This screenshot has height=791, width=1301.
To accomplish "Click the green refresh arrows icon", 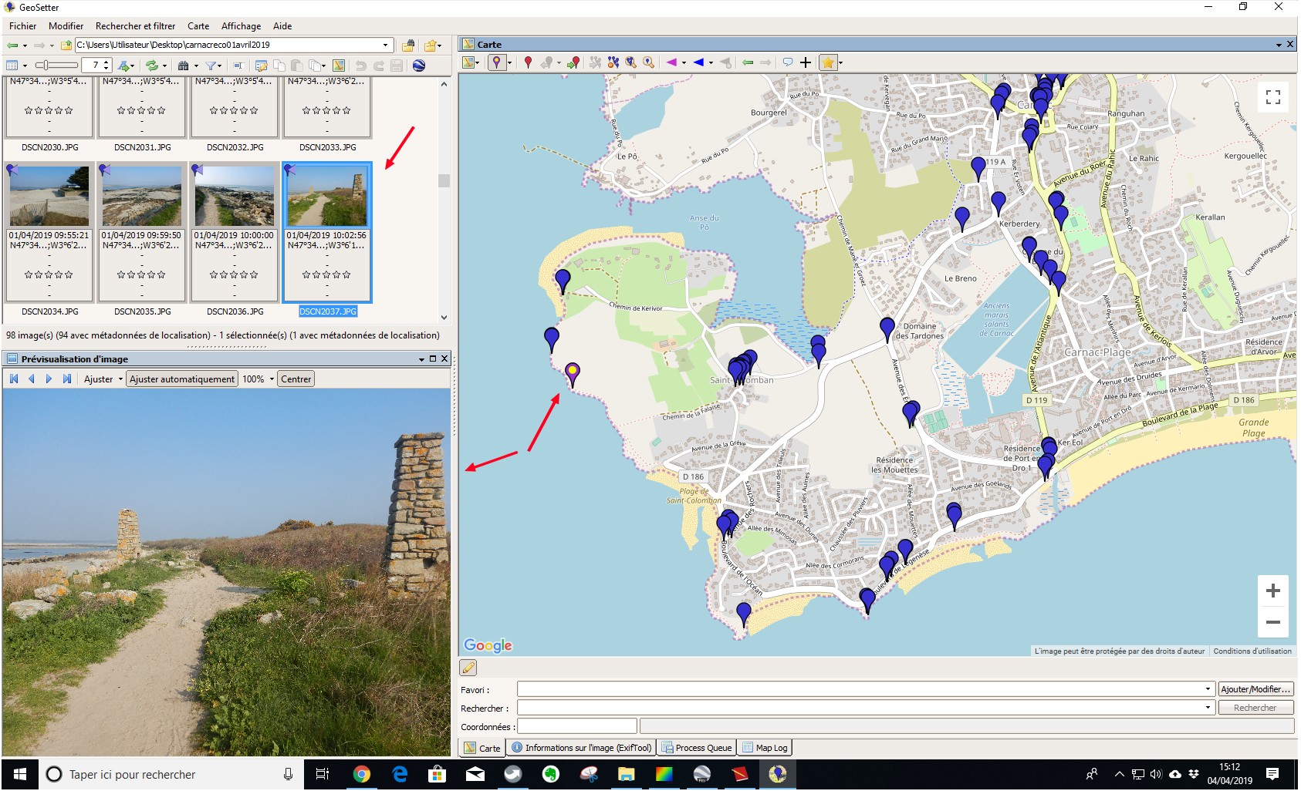I will tap(152, 66).
